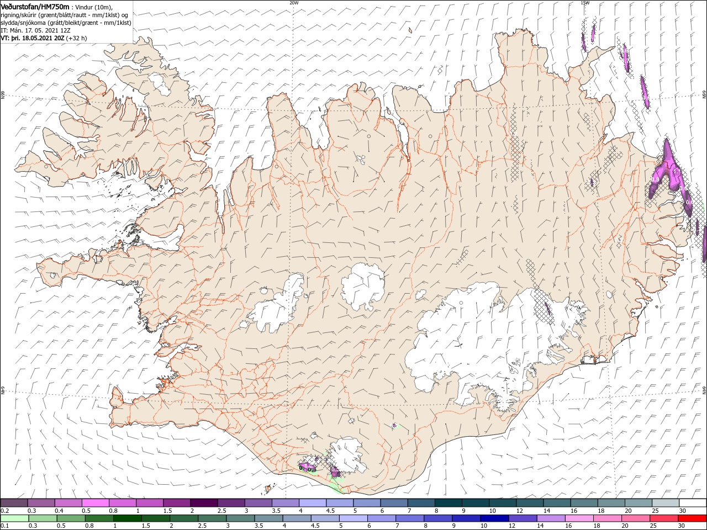Select the 10 deep blue rain-scale swatch
Image resolution: width=707 pixels, height=530 pixels.
click(x=494, y=518)
